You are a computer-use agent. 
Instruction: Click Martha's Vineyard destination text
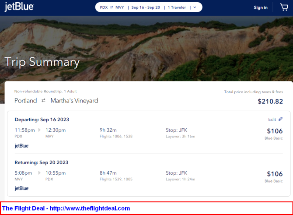click(x=74, y=101)
